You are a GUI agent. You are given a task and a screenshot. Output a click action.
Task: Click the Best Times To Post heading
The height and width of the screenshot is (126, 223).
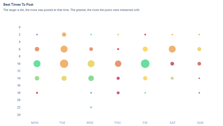pos(20,5)
